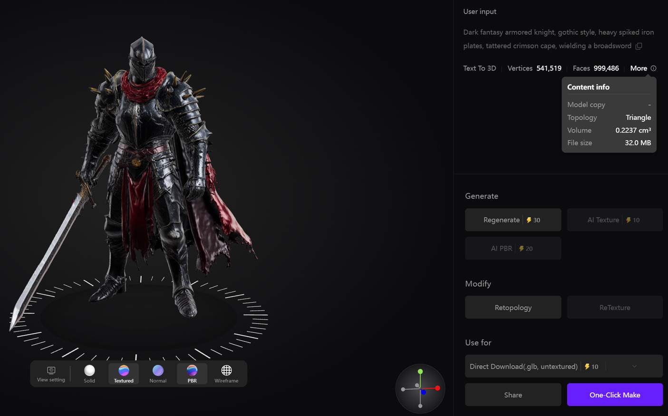
Task: Select the Solid shading mode
Action: pos(89,373)
